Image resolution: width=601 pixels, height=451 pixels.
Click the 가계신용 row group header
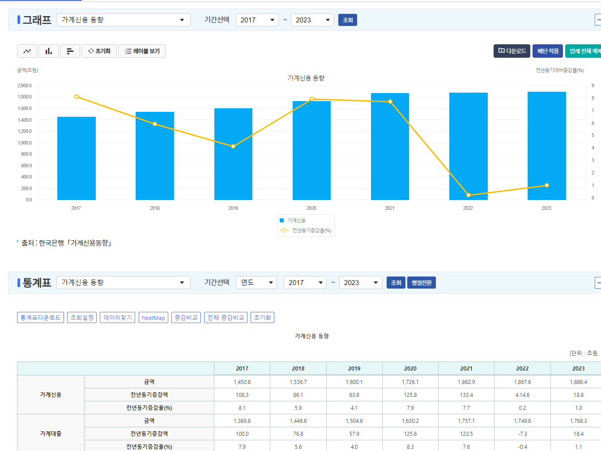(x=51, y=395)
